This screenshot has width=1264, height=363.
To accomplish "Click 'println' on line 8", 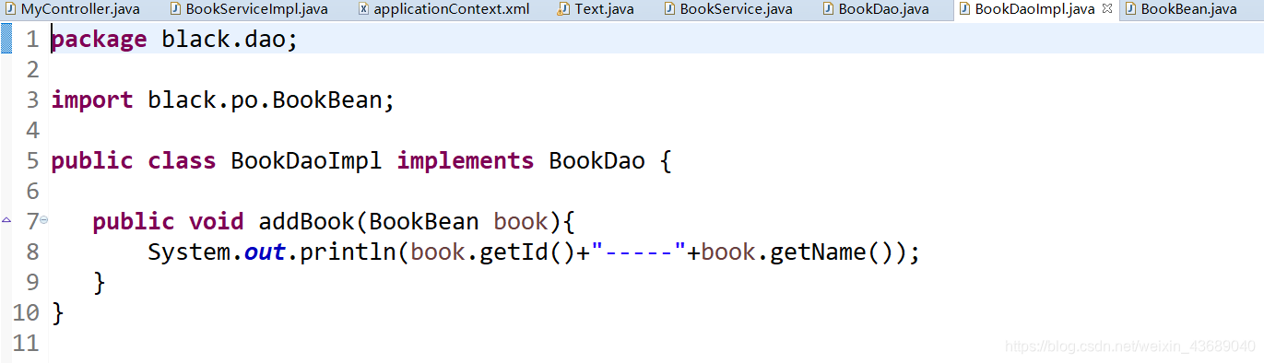I will click(x=348, y=252).
